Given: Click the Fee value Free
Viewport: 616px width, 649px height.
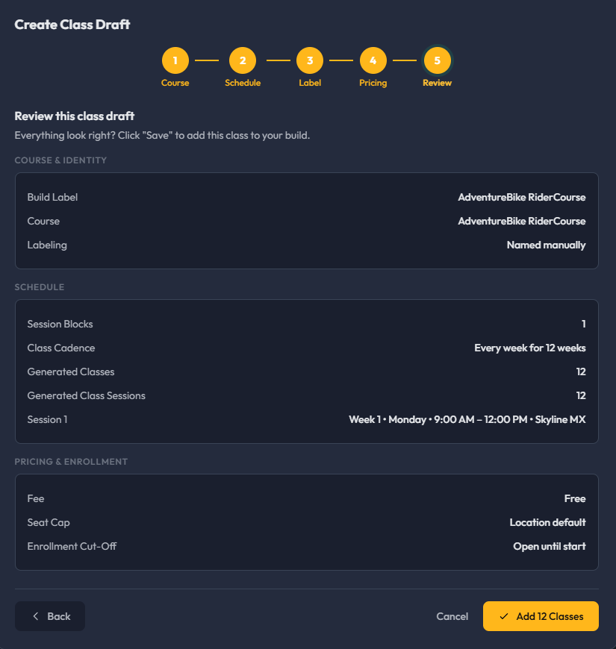Looking at the screenshot, I should [x=575, y=499].
